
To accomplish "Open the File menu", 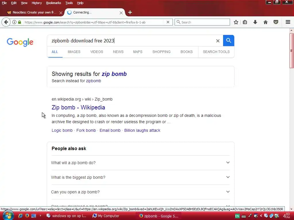I will 4,3.
